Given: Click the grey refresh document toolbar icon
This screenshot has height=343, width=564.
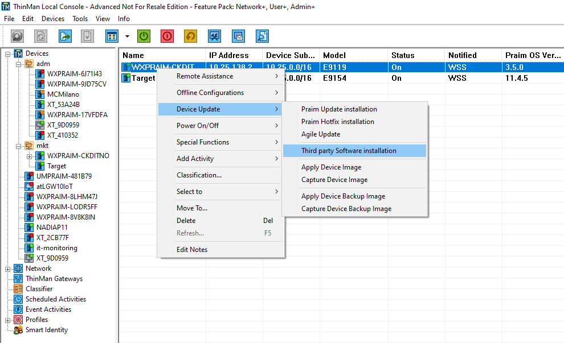Looking at the screenshot, I should click(x=40, y=36).
